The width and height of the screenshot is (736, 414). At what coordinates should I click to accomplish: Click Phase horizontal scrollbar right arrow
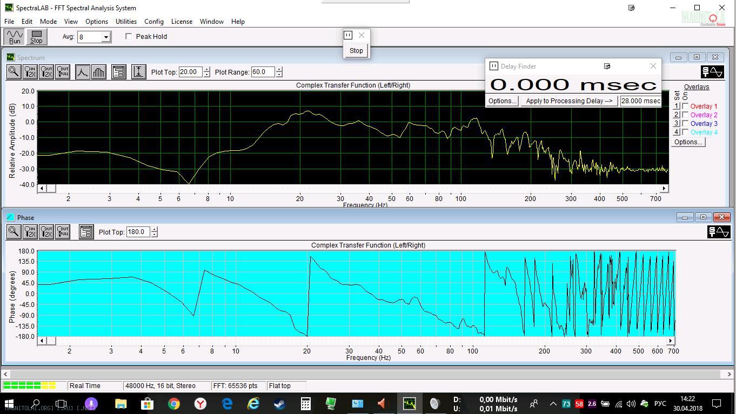[x=671, y=340]
